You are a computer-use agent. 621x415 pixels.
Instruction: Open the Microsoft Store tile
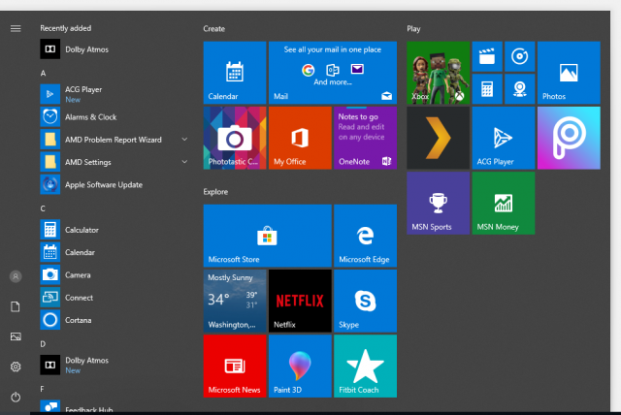(x=268, y=236)
